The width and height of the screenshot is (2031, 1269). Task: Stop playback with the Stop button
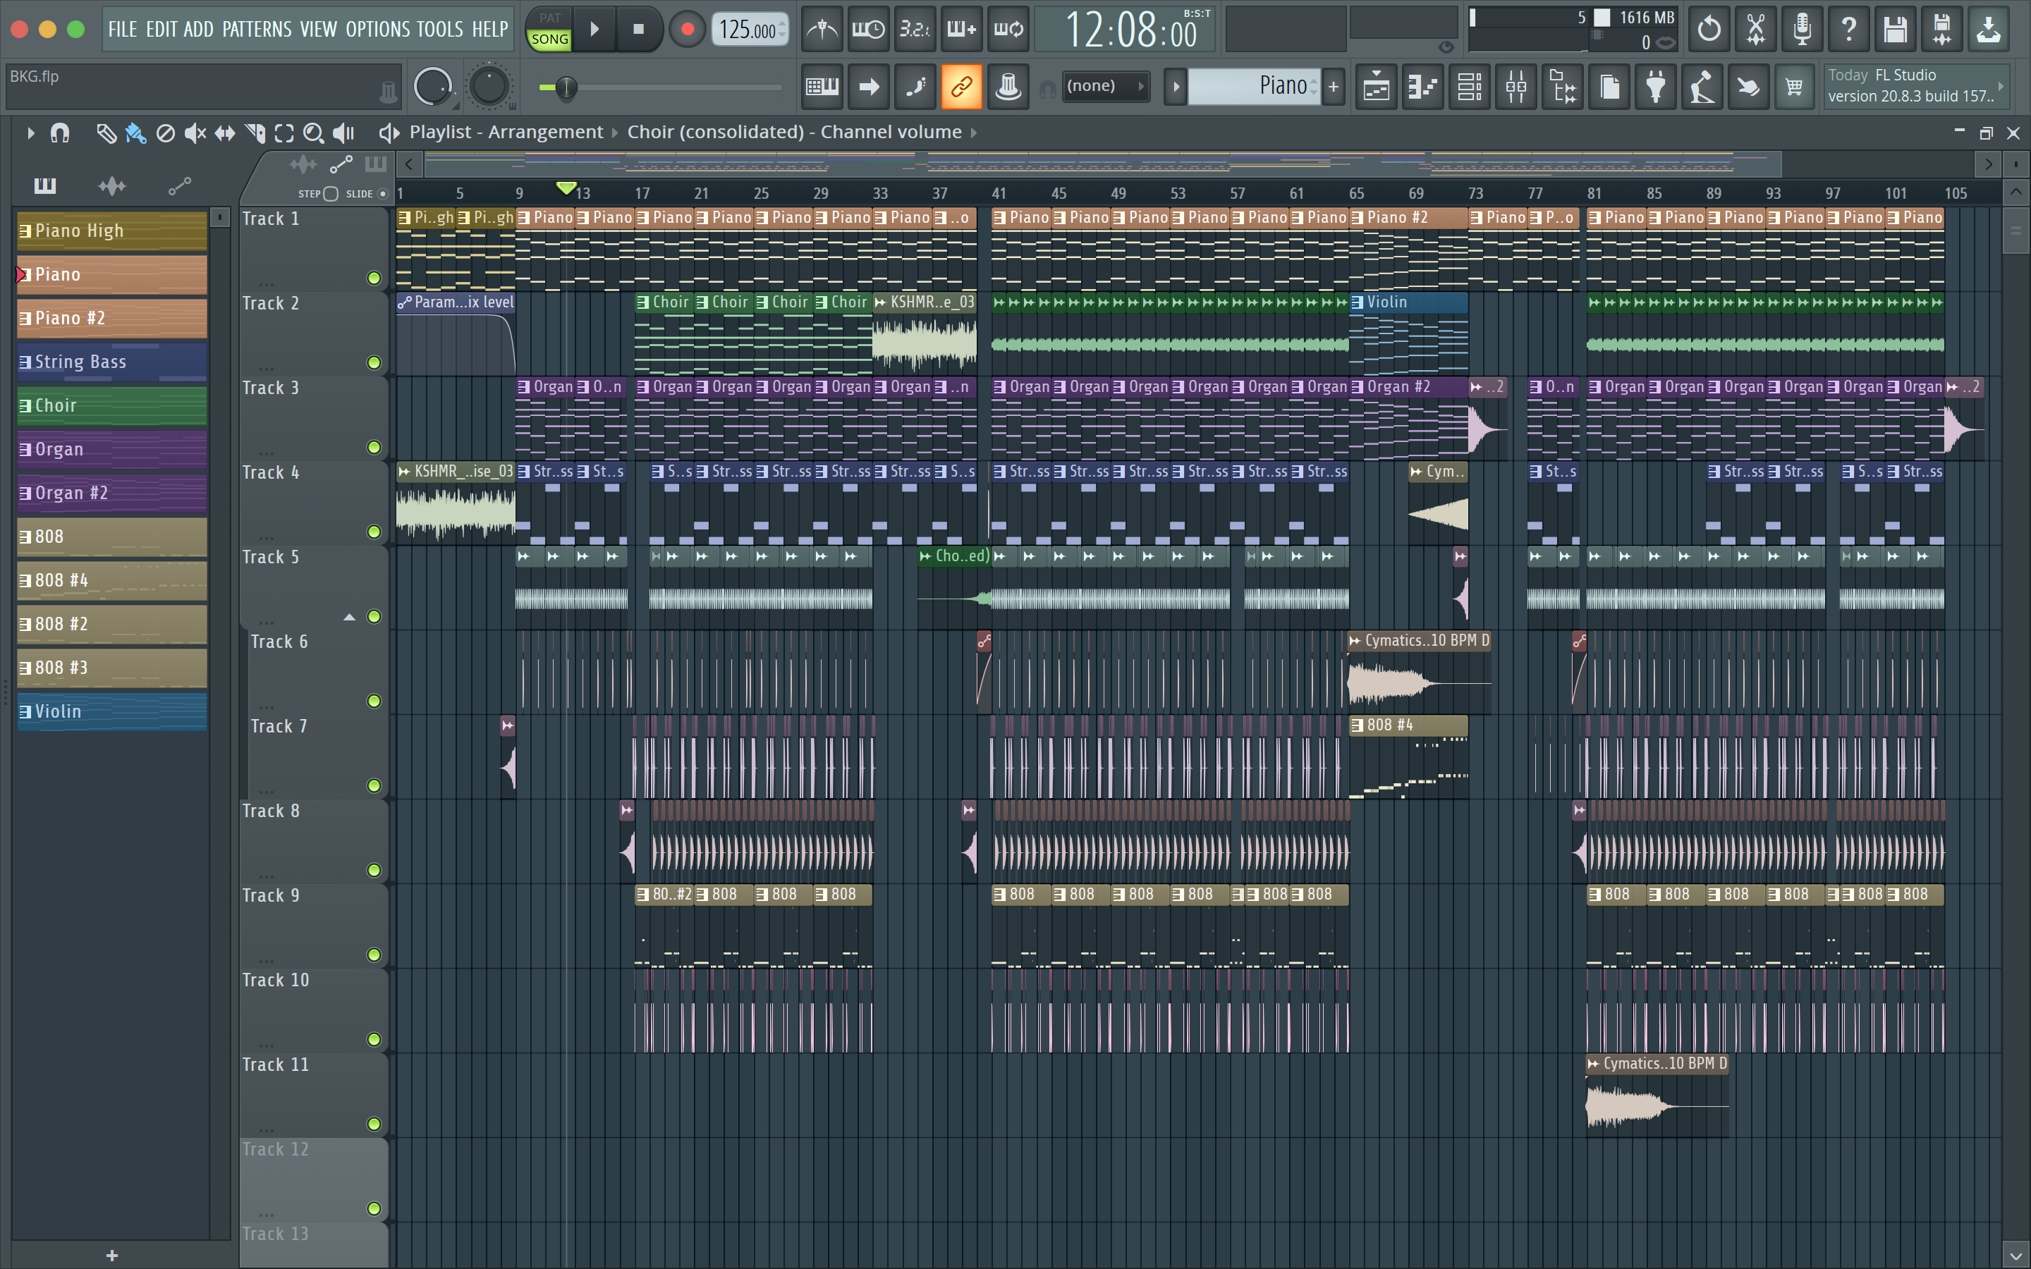[639, 30]
